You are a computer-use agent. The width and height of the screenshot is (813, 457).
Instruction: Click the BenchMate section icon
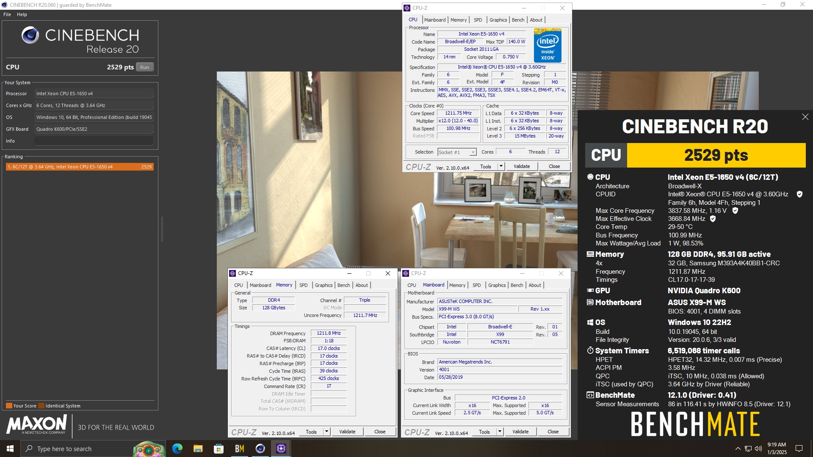point(590,395)
